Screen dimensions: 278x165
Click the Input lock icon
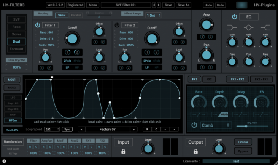(123, 151)
